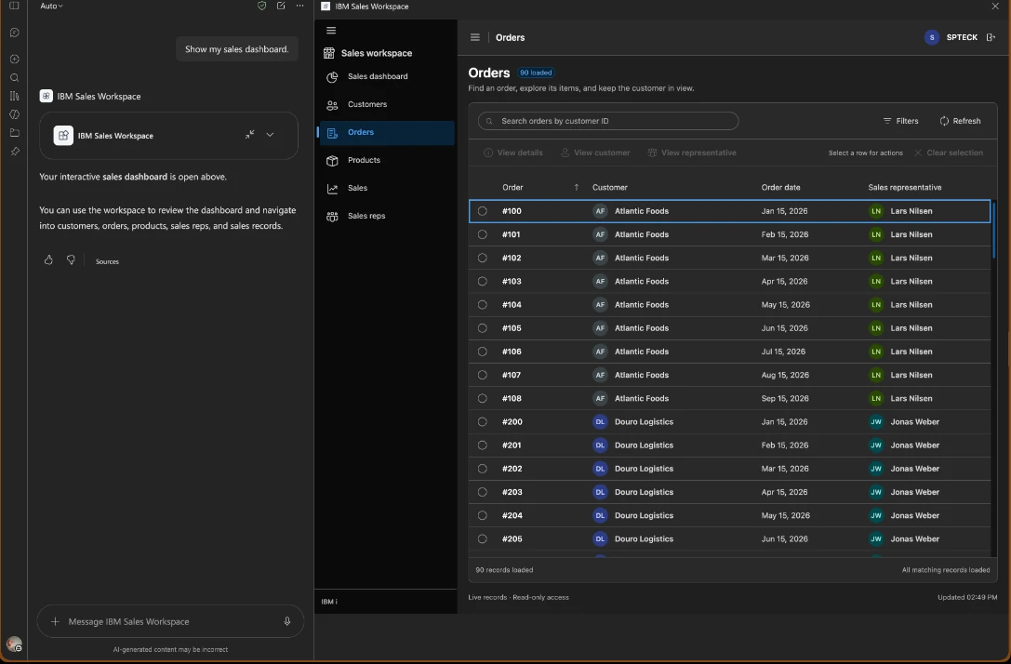Click Jonas Weber in order #203 row
Screen dimensions: 1011x664
point(915,493)
